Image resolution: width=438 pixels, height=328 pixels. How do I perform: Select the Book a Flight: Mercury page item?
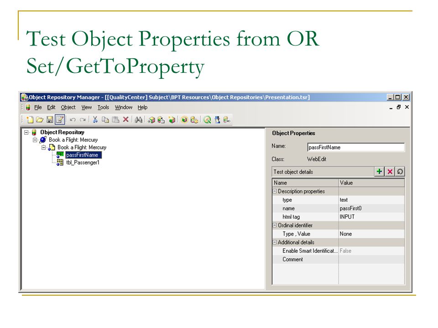[x=82, y=147]
